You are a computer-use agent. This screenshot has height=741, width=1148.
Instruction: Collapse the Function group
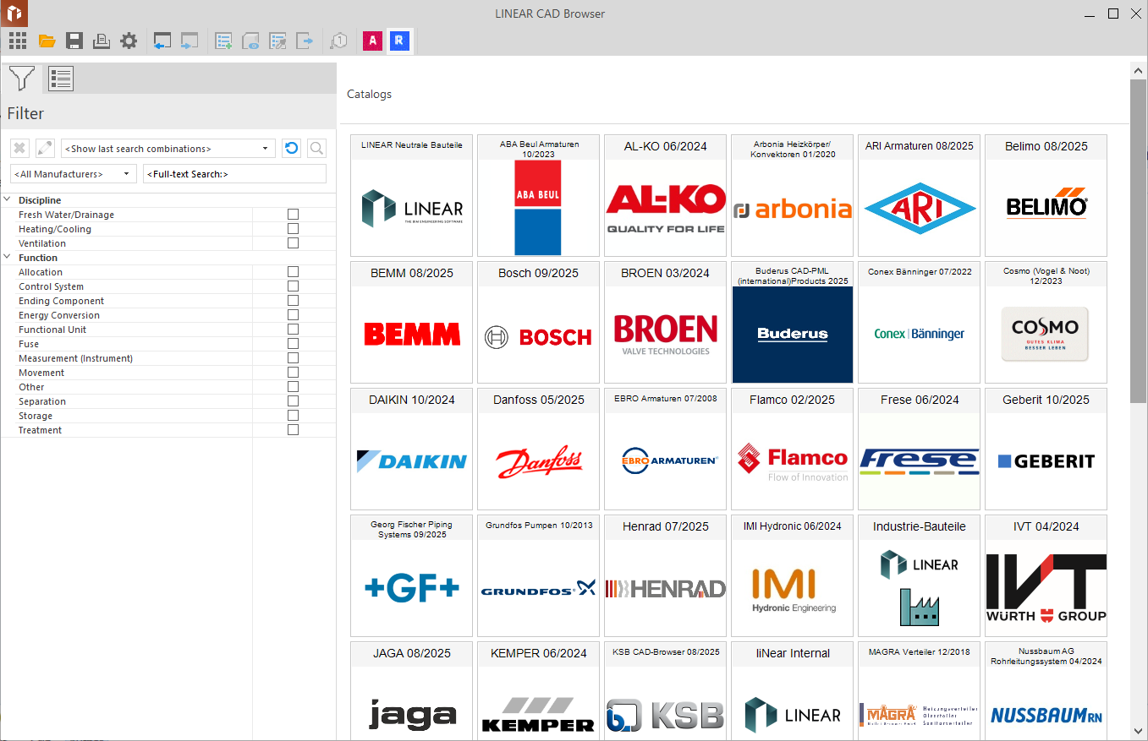click(8, 258)
